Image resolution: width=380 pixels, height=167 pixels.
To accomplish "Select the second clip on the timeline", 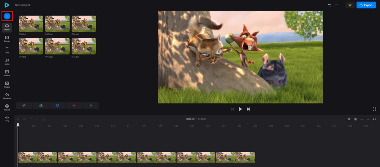I will (x=77, y=157).
